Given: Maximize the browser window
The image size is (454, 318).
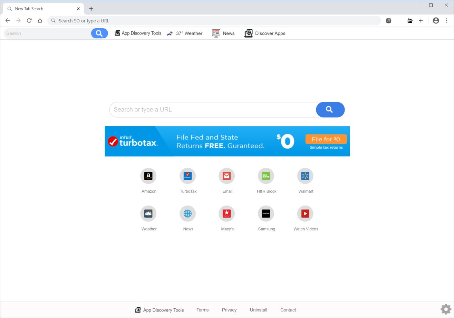Looking at the screenshot, I should [x=431, y=5].
